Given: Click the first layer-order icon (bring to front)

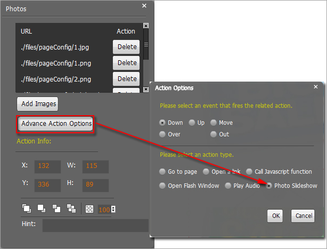Looking at the screenshot, I should click(x=27, y=208).
